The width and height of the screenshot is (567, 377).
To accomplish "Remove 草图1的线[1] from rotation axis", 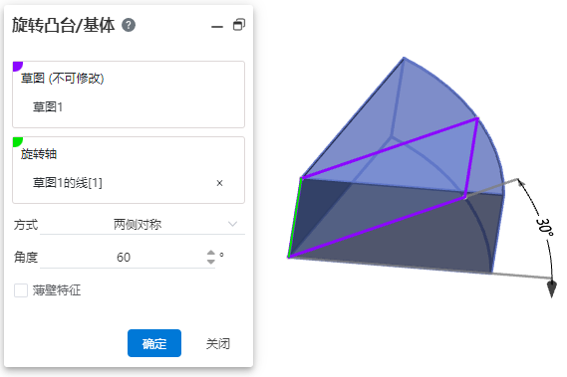I will point(219,183).
